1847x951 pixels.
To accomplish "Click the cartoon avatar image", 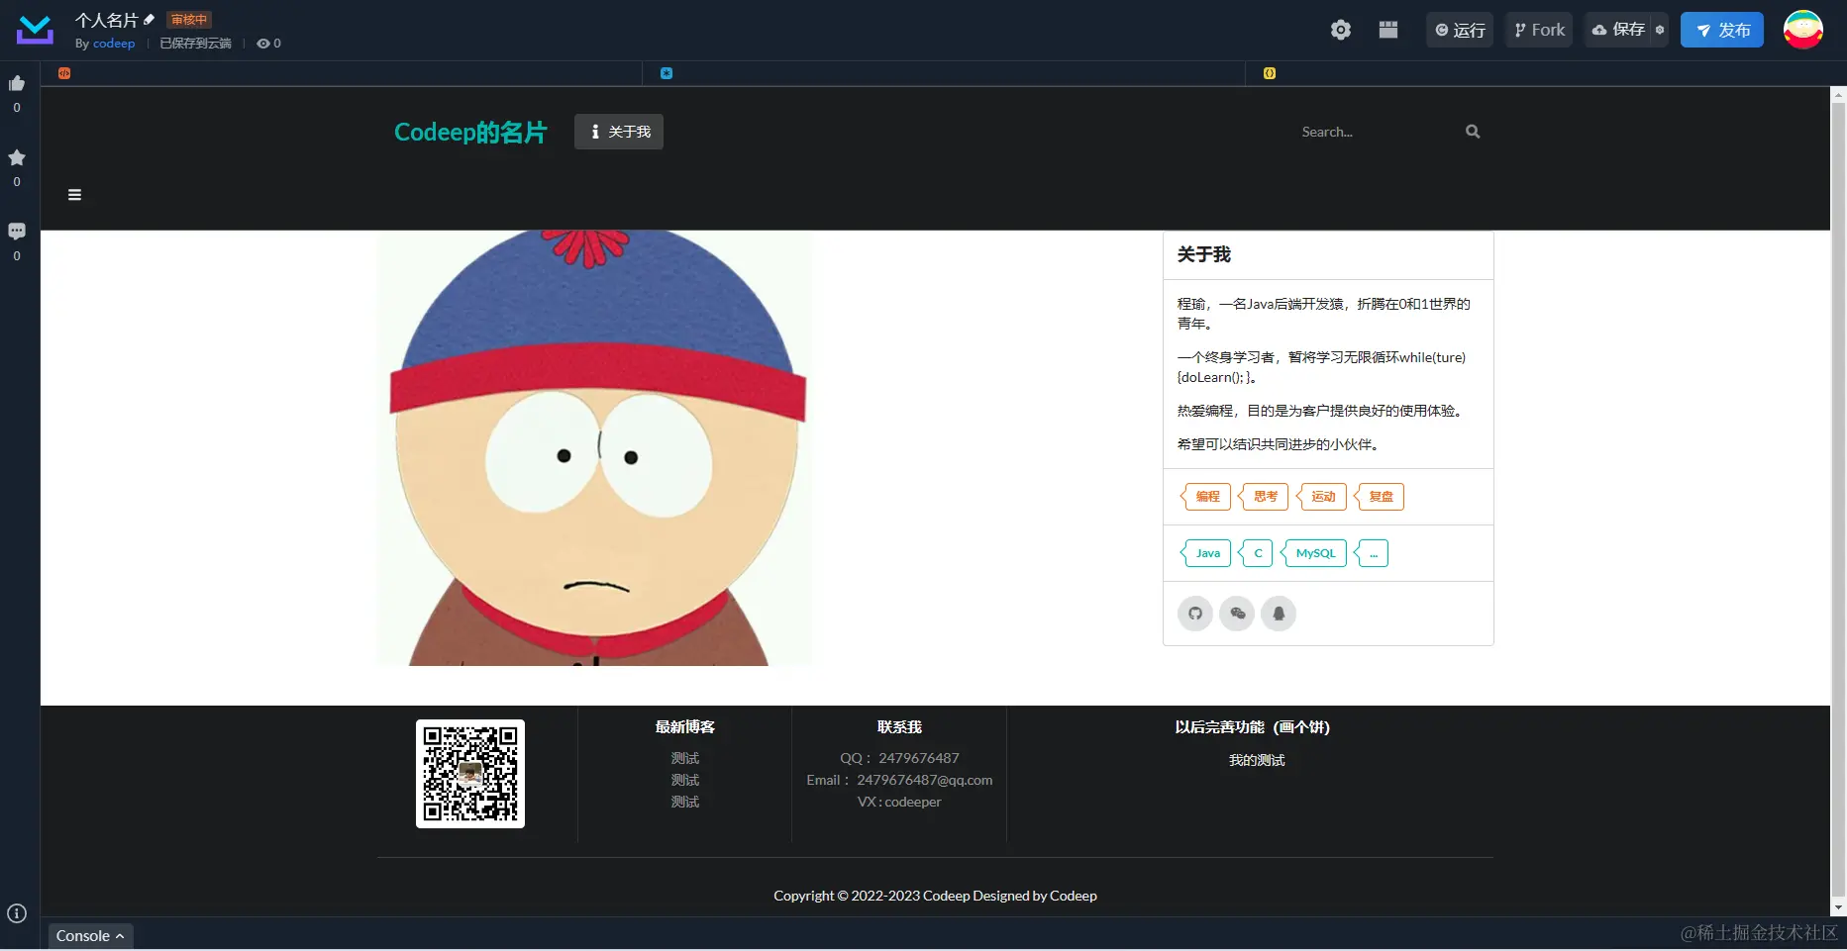I will point(593,448).
